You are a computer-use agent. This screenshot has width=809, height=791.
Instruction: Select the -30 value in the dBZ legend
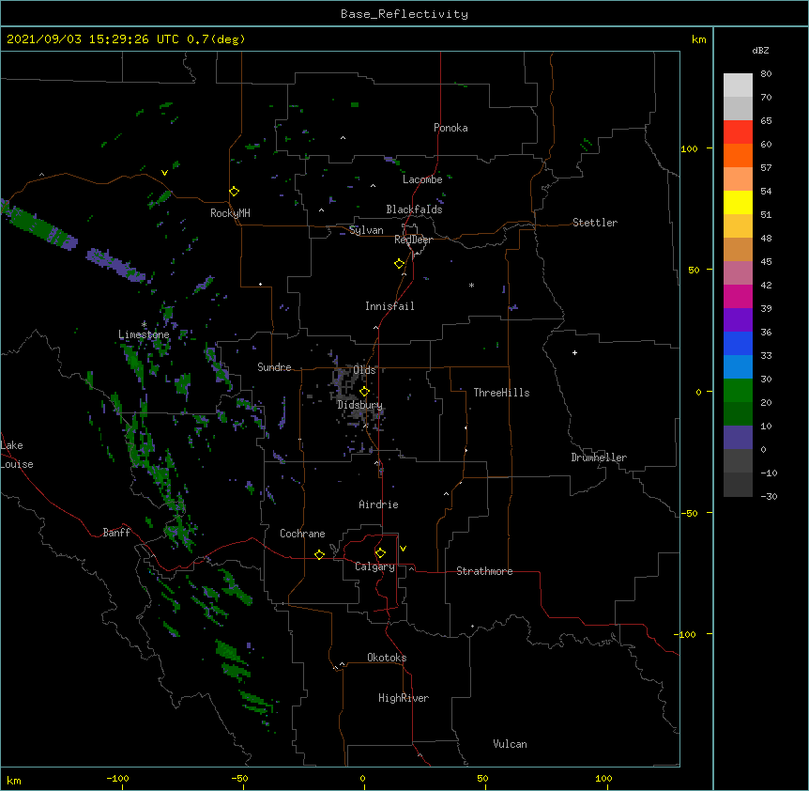pos(769,496)
